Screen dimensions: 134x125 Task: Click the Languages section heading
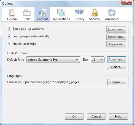coord(14,76)
